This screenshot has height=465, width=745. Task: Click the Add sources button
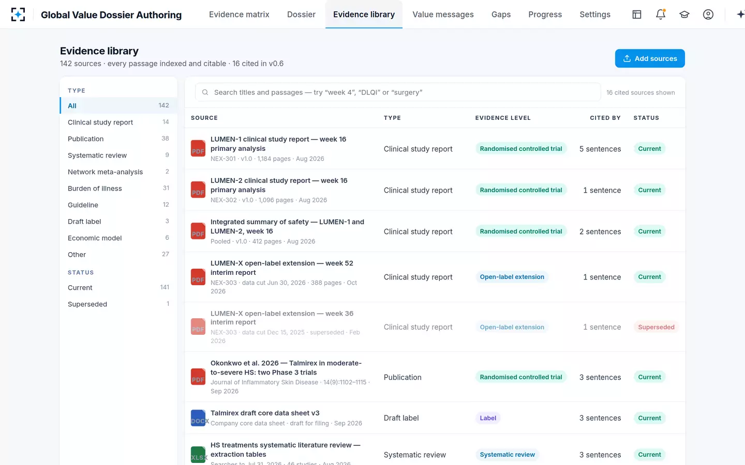point(650,58)
